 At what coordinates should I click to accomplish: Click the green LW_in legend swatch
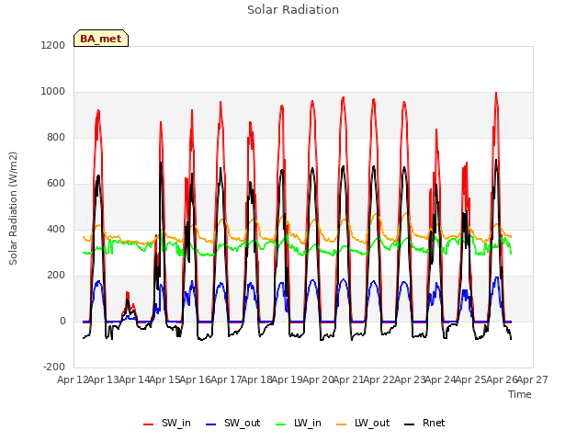coord(281,424)
